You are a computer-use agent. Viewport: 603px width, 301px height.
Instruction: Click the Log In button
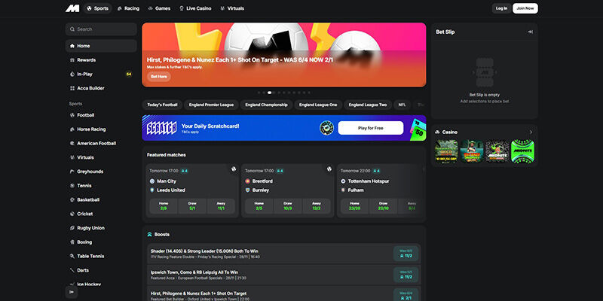(501, 8)
